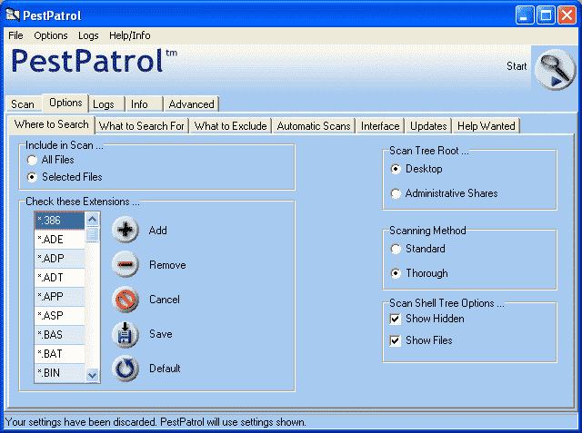This screenshot has height=433, width=582.
Task: Open the Help Wanted sub-tab
Action: pos(487,126)
